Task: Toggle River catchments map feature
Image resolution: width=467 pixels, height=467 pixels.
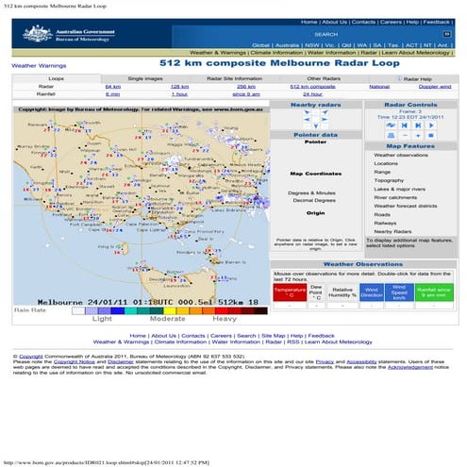Action: point(395,197)
